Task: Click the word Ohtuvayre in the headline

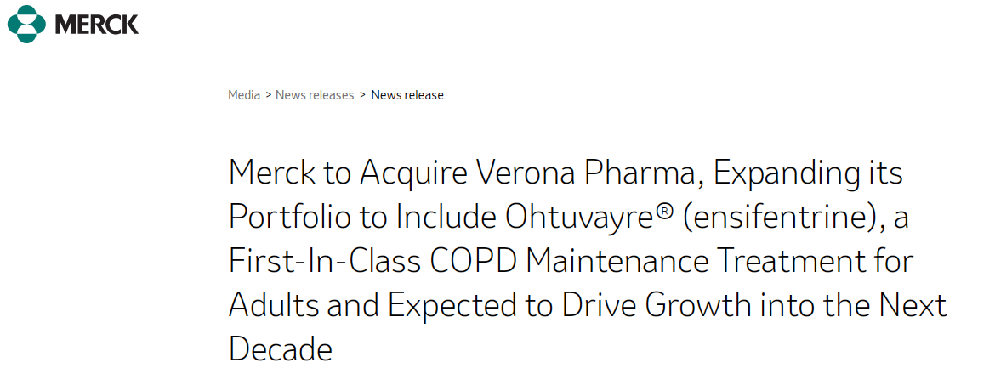Action: pos(580,218)
